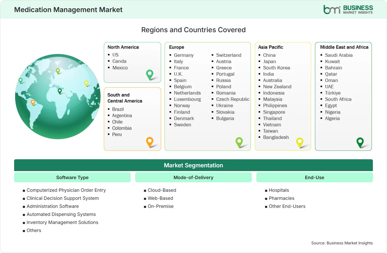
Task: Click the yellow pin on the globe's Asia
Action: tap(86, 83)
